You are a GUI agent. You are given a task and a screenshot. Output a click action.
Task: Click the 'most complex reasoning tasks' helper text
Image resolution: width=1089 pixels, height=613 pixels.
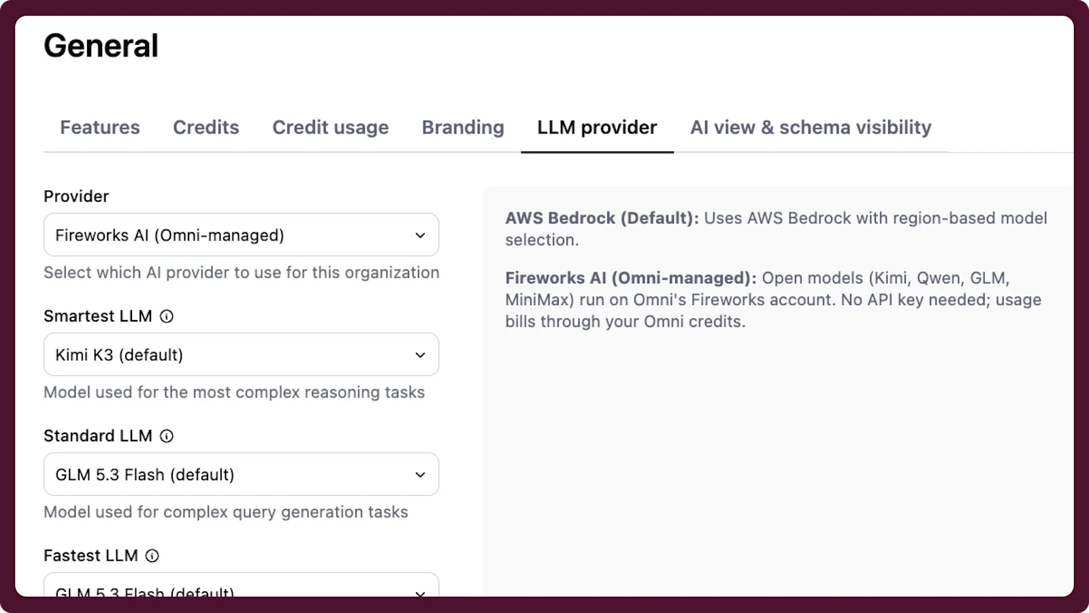point(234,393)
